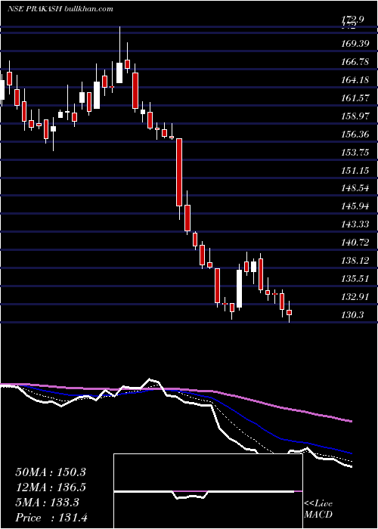378x529 pixels.
Task: Click the 5MA : 133.3 readout
Action: click(47, 503)
